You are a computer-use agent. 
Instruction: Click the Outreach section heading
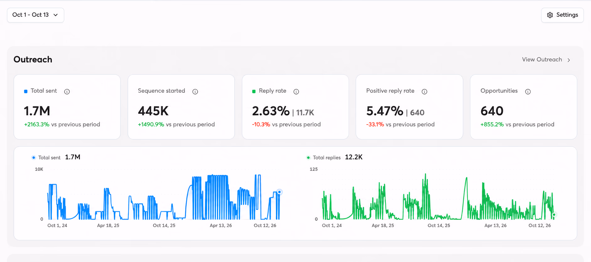(x=33, y=60)
